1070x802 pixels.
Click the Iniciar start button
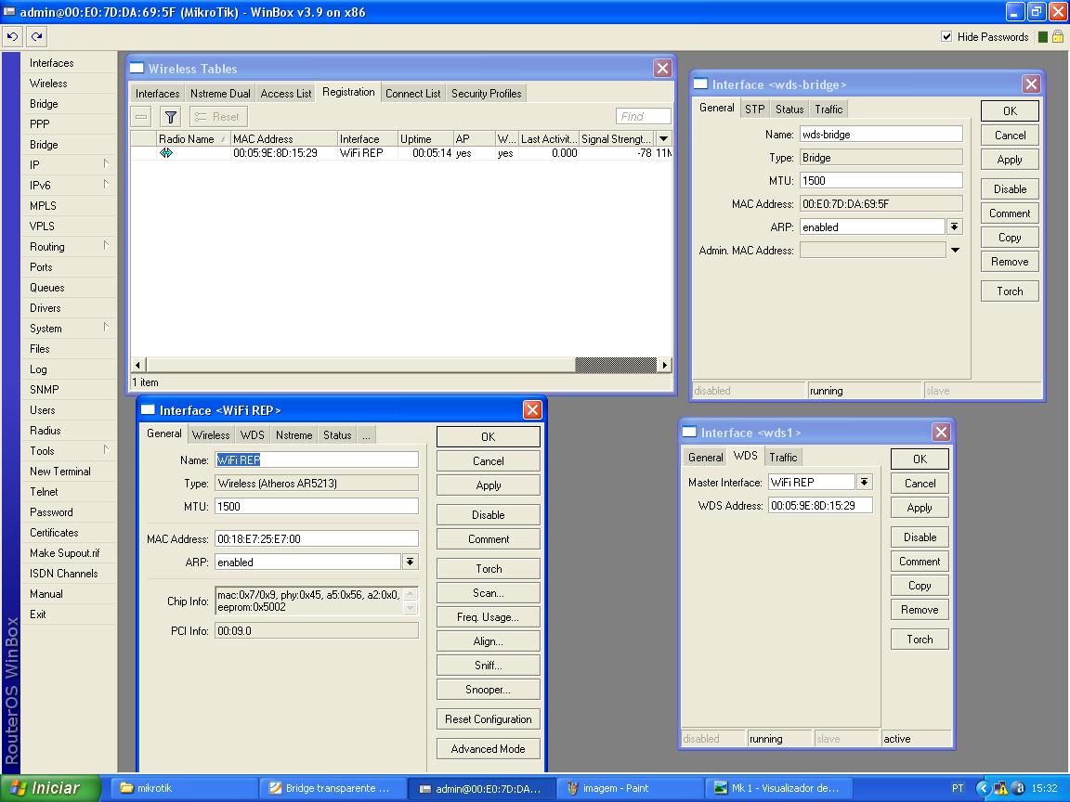point(49,788)
